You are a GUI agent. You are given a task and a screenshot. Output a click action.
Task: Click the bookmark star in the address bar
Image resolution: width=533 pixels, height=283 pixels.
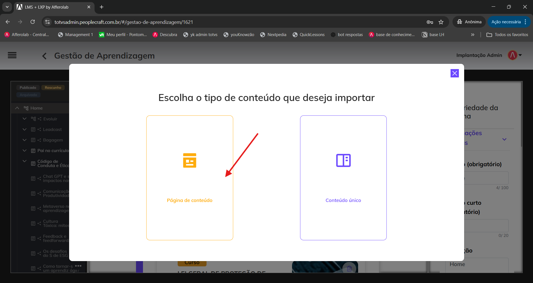441,22
